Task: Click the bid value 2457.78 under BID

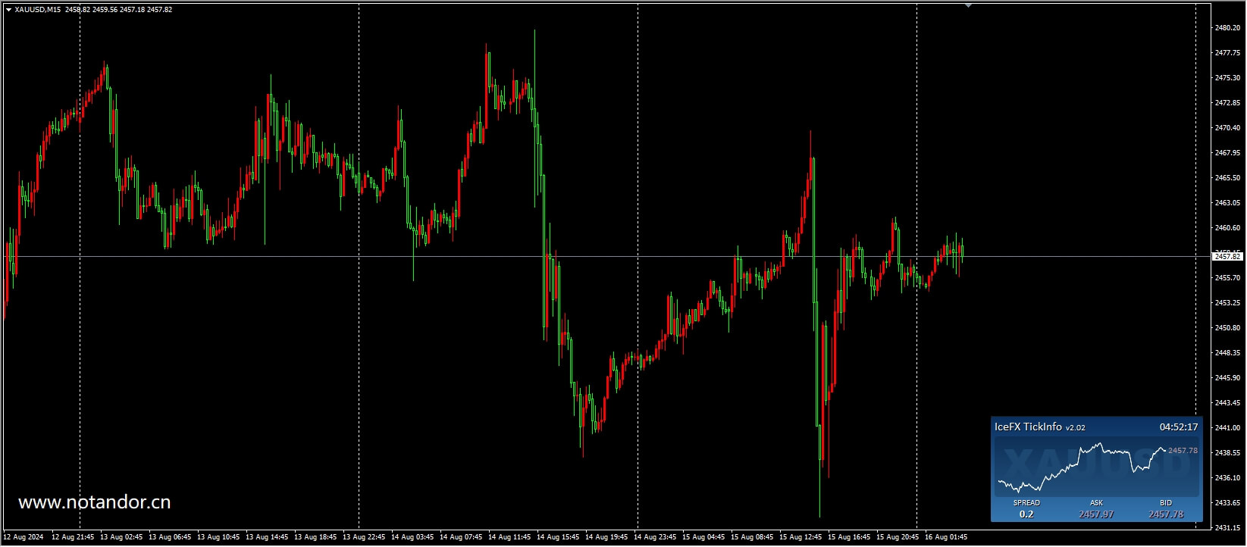Action: pos(1166,514)
